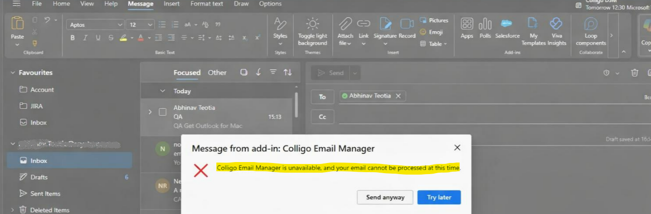The height and width of the screenshot is (214, 651).
Task: Switch to the Home tab
Action: (x=61, y=4)
